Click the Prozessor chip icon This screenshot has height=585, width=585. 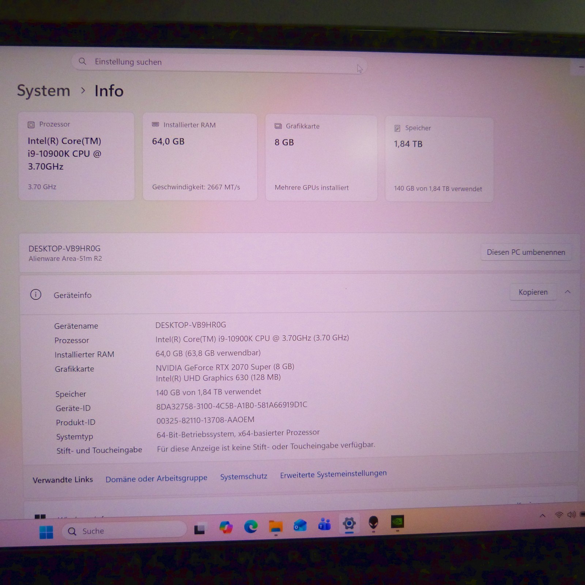(31, 125)
